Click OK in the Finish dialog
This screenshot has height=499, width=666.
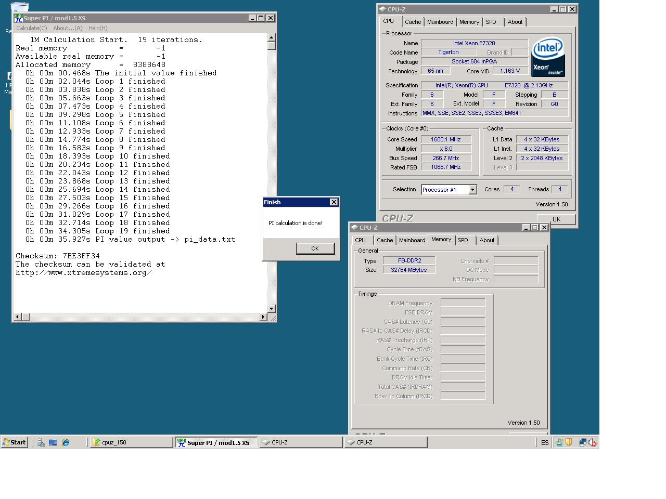(x=315, y=248)
